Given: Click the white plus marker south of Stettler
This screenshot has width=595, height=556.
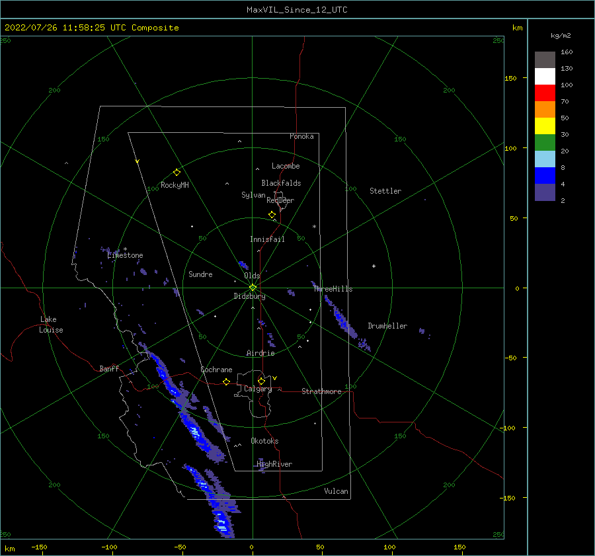Looking at the screenshot, I should point(374,266).
